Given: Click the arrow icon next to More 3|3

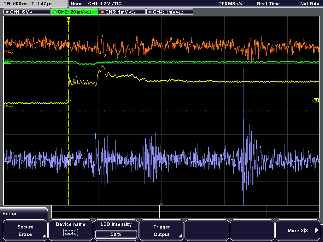Looking at the screenshot, I should 317,230.
